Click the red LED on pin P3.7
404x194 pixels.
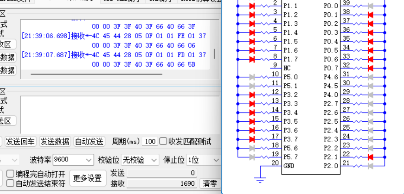(x=252, y=139)
